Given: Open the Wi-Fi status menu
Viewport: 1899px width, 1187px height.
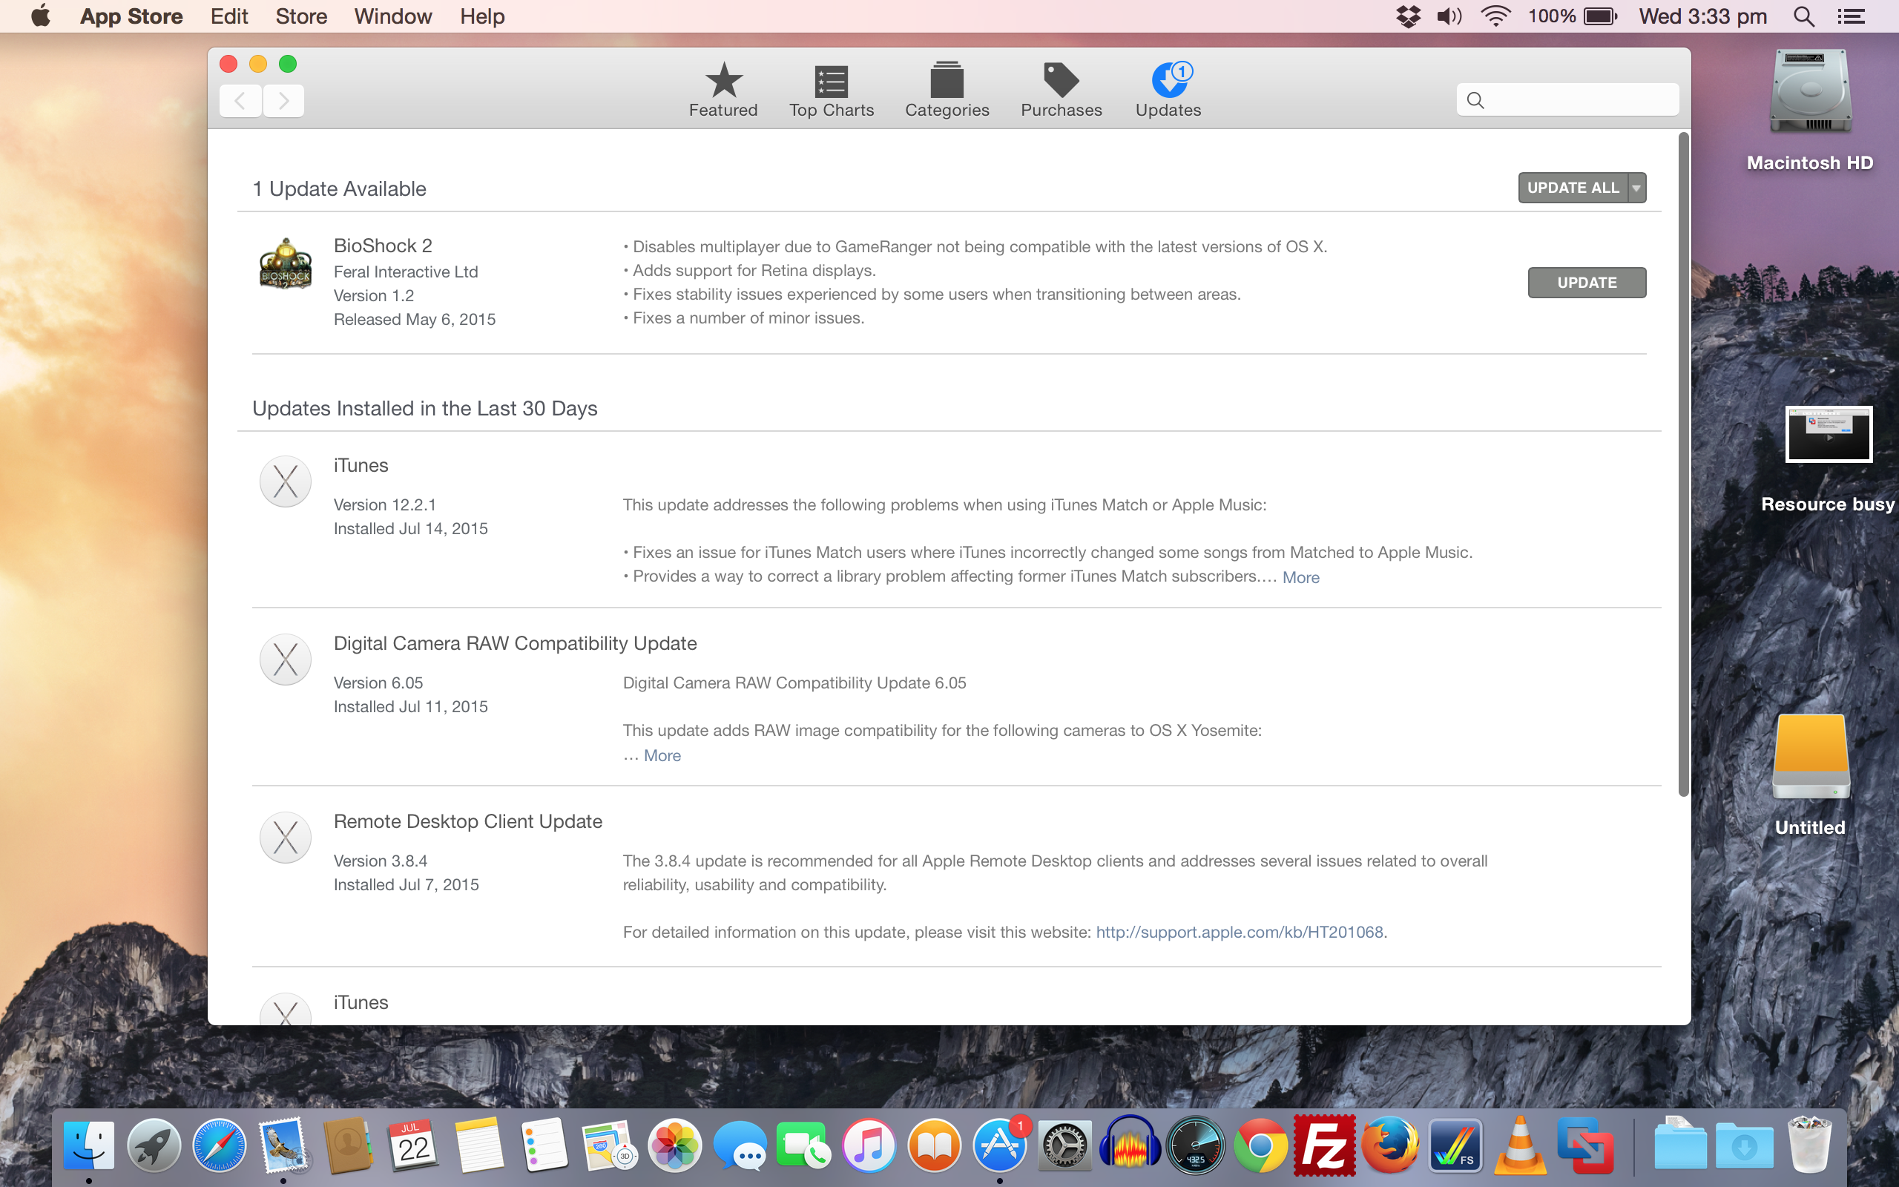Looking at the screenshot, I should pyautogui.click(x=1495, y=16).
